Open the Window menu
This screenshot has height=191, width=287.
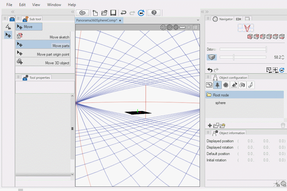54,5
